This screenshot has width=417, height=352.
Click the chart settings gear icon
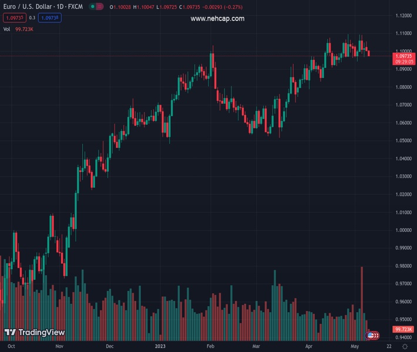coord(405,347)
